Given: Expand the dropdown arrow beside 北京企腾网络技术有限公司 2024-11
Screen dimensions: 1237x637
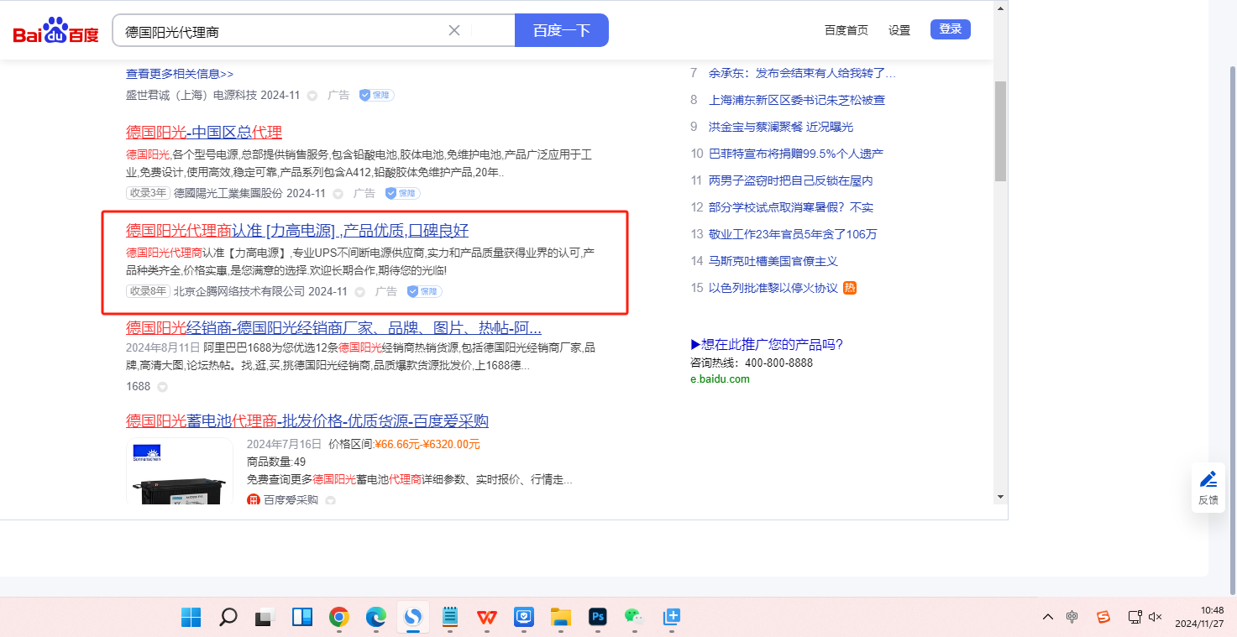Looking at the screenshot, I should point(359,292).
